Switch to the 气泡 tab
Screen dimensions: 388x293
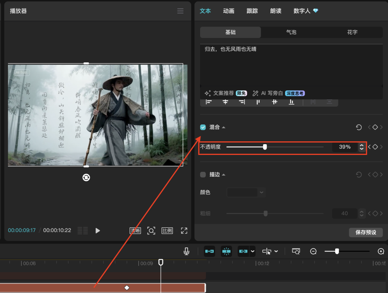(291, 32)
